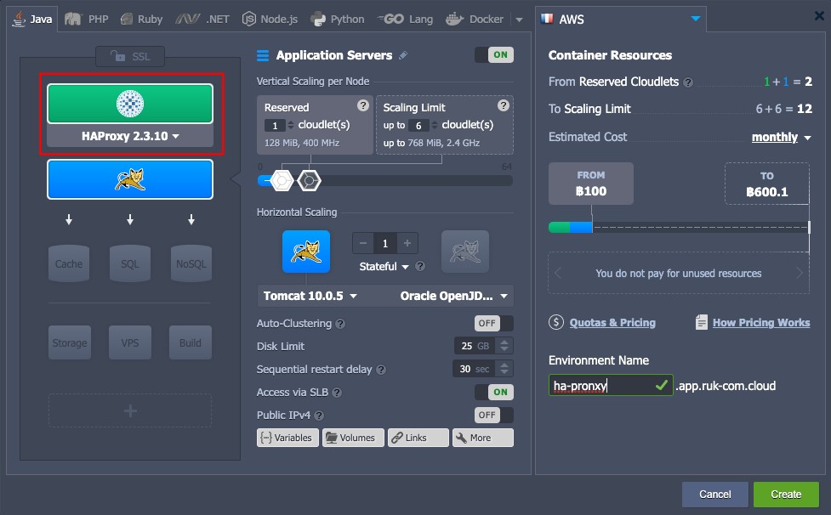
Task: Decrease node count with minus button
Action: 363,243
